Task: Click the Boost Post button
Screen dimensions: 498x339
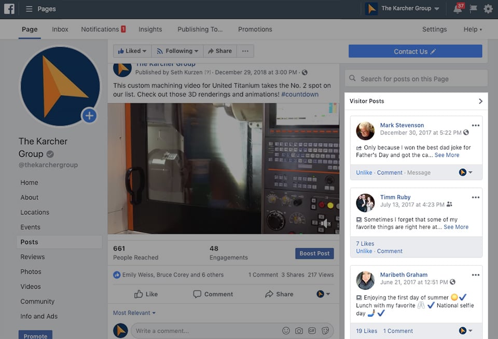Action: click(314, 253)
